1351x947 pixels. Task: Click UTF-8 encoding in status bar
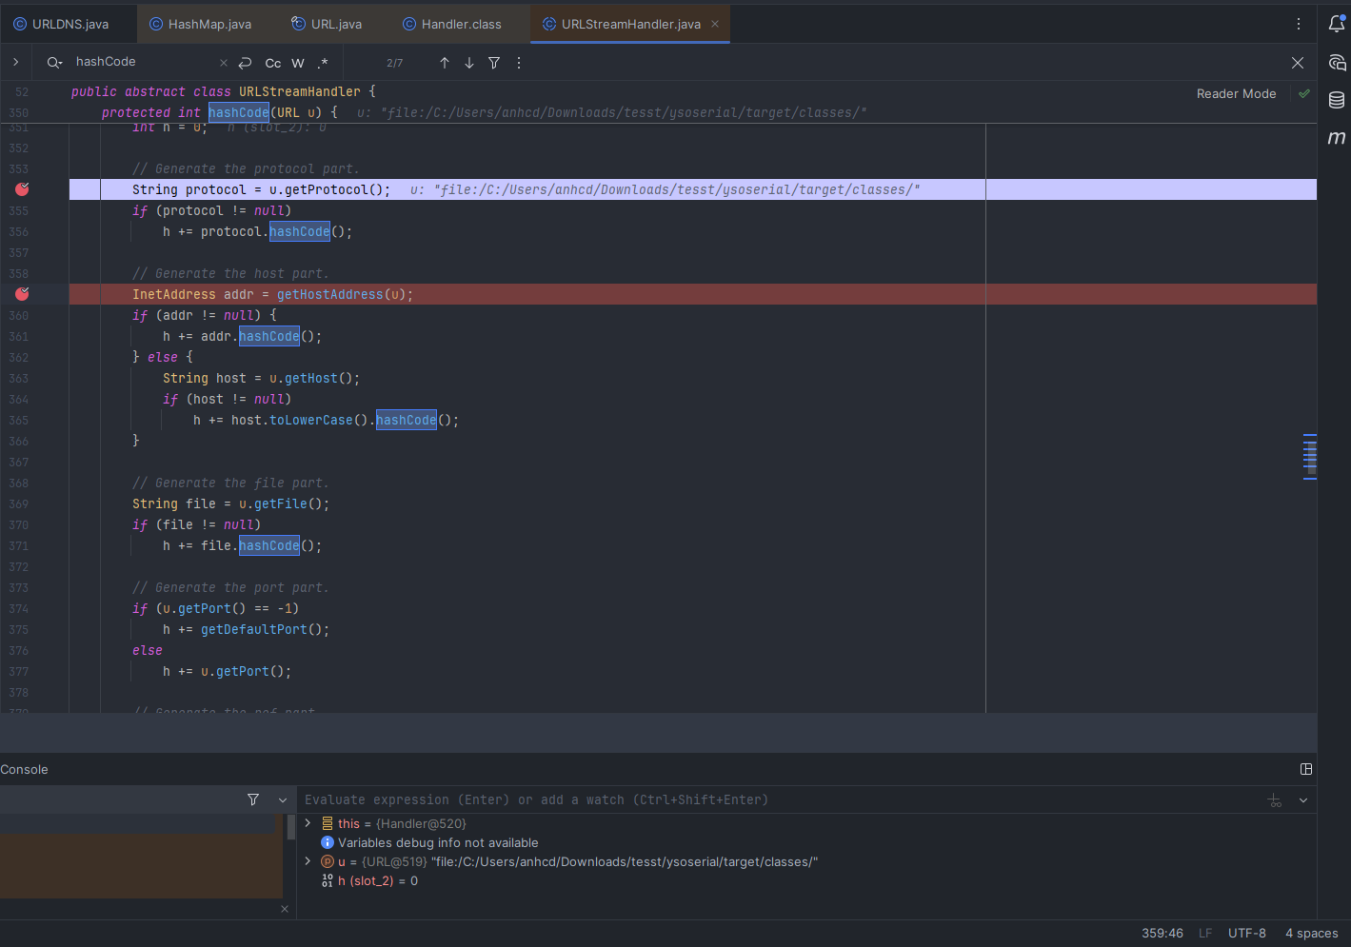[x=1246, y=933]
